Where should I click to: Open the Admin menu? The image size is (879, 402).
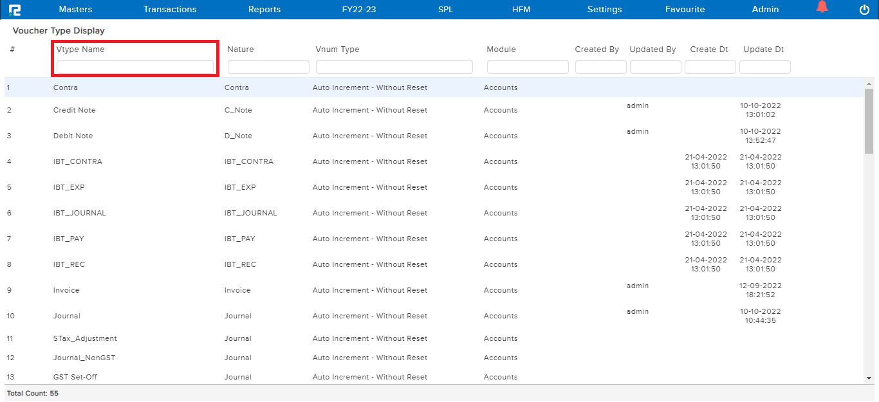pyautogui.click(x=765, y=9)
